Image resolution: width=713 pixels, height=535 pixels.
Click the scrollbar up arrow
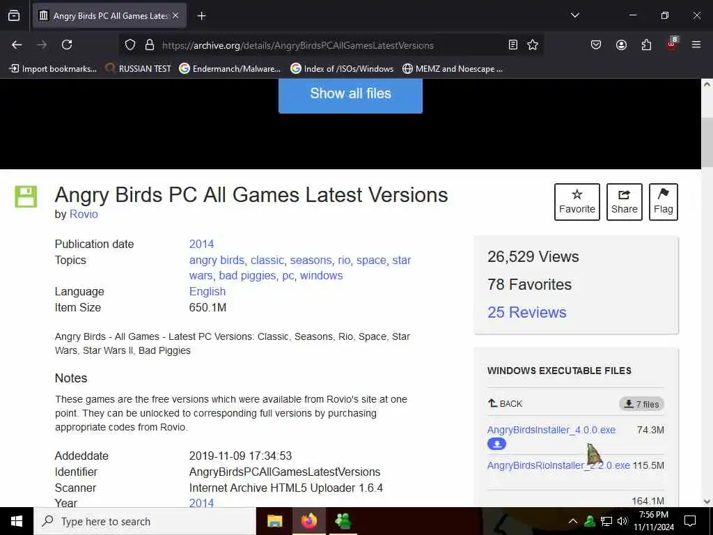click(x=707, y=84)
